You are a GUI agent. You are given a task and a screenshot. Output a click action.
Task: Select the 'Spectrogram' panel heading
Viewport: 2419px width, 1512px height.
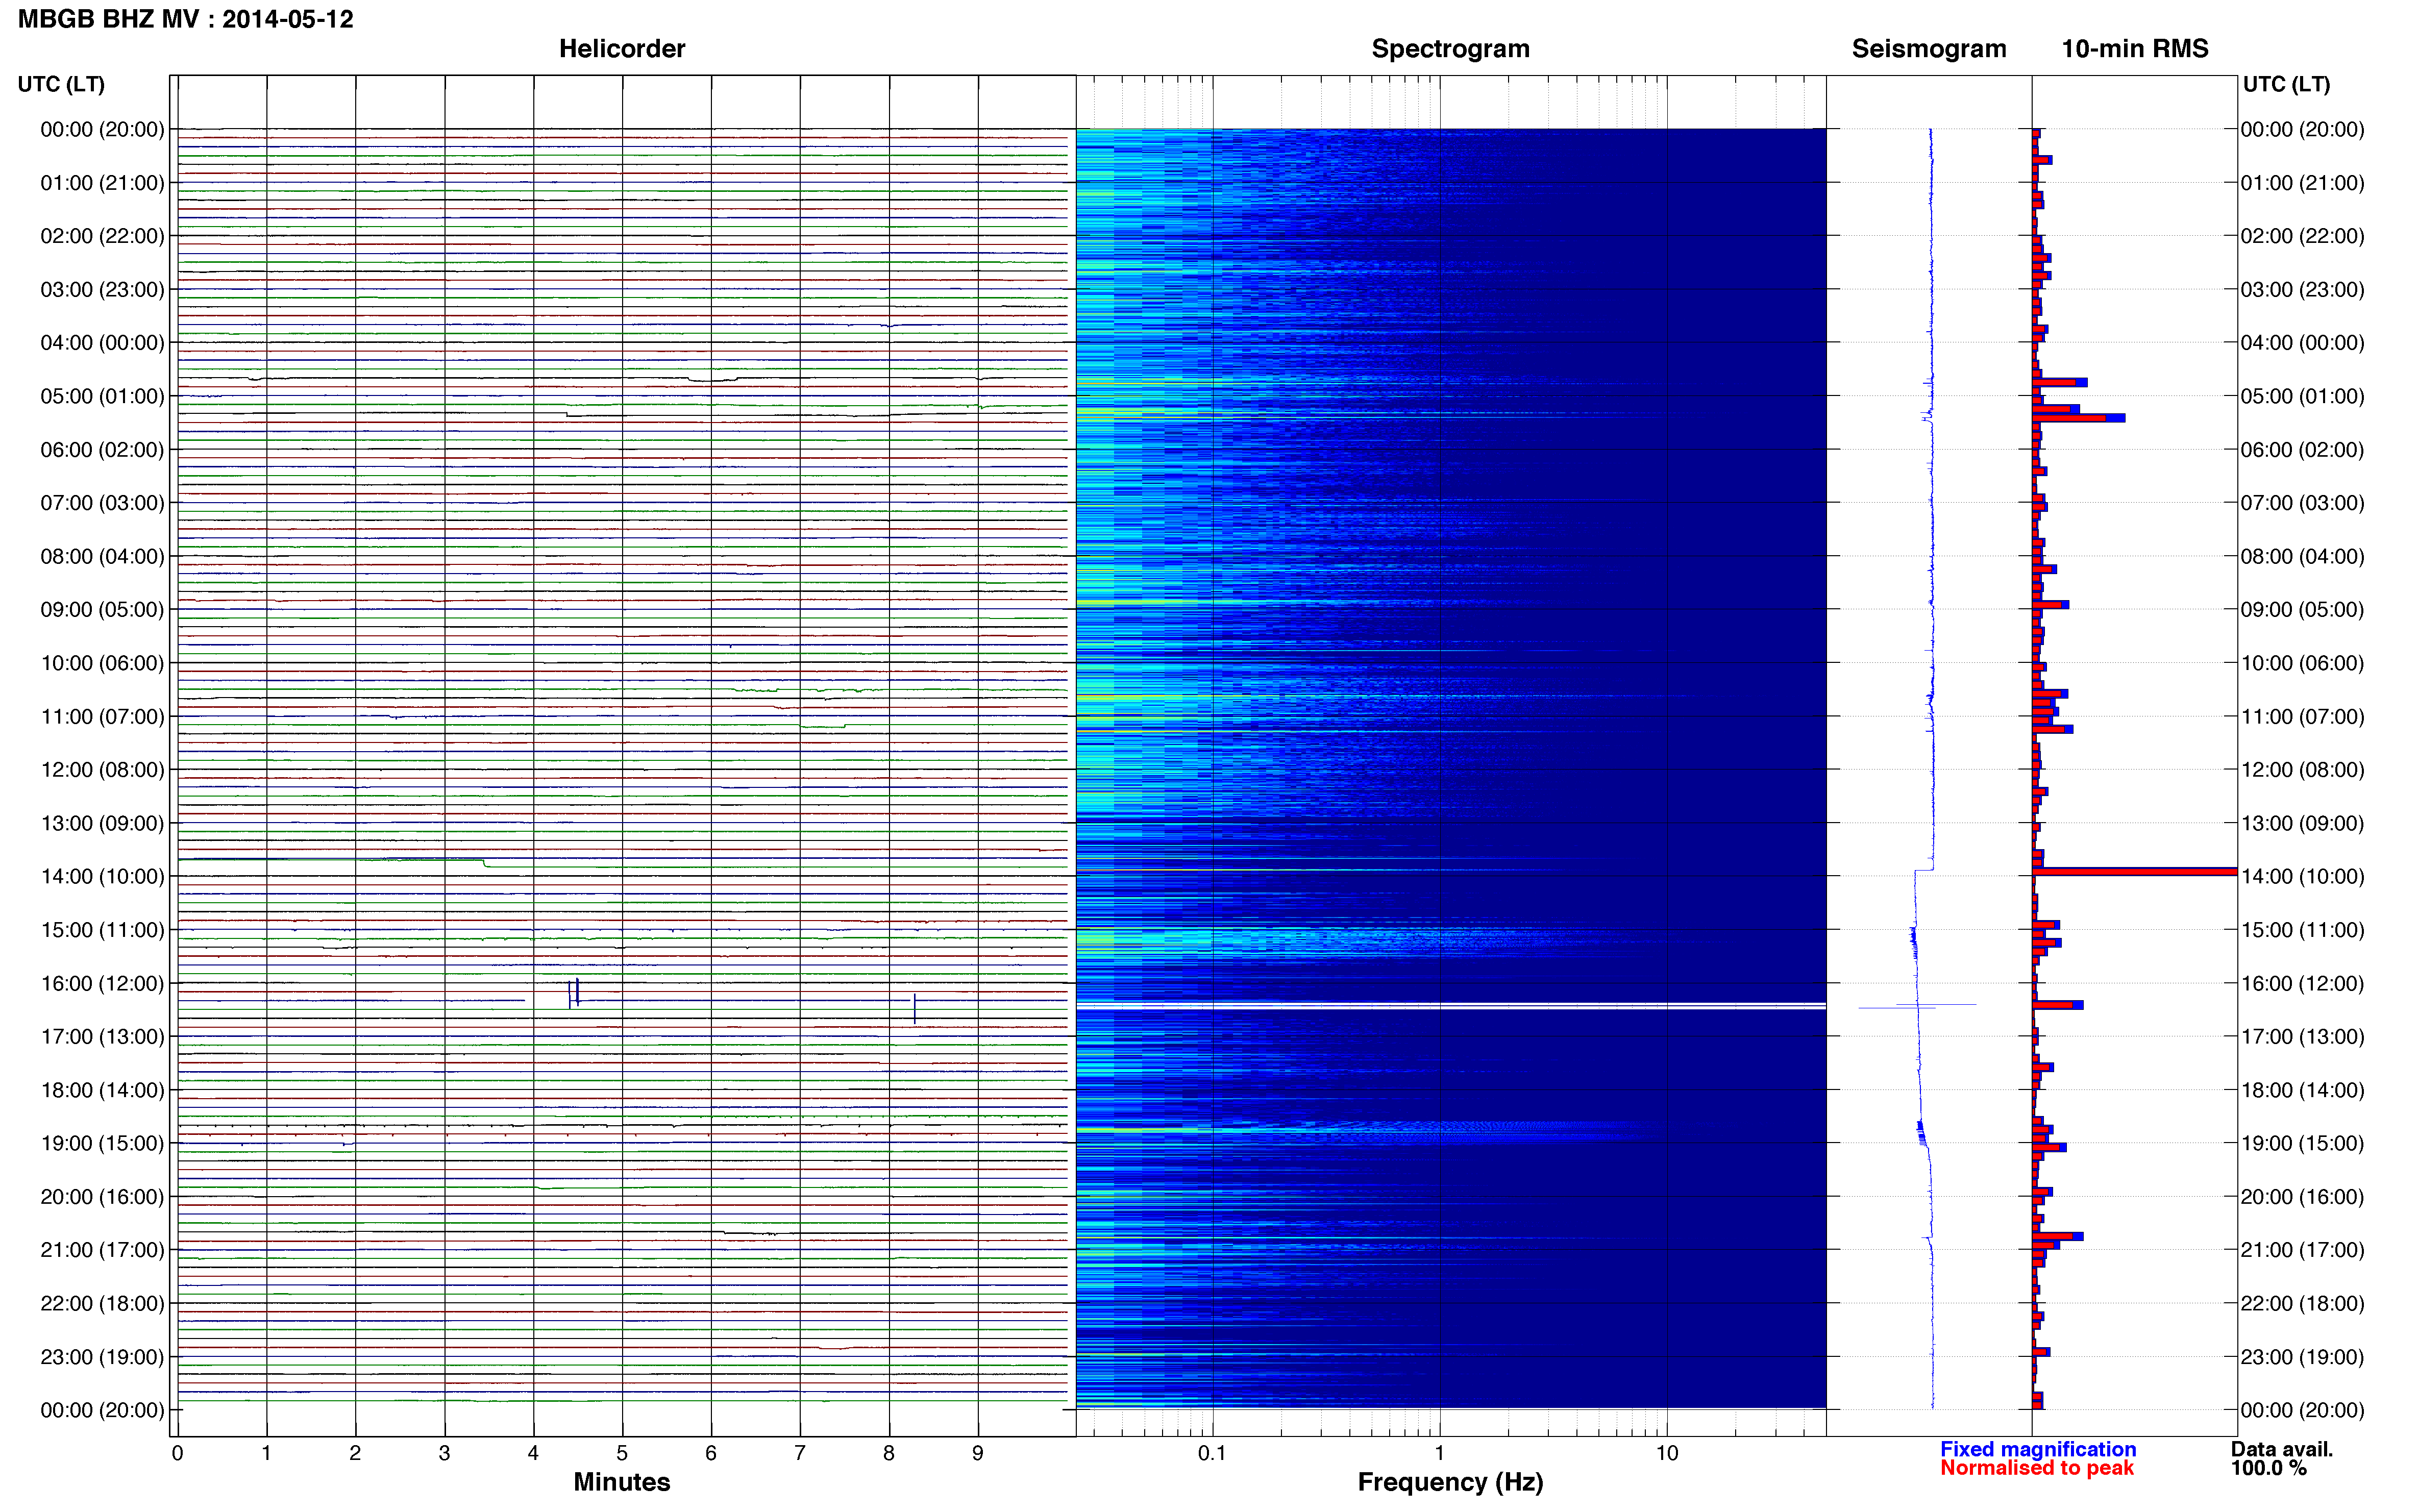1450,49
